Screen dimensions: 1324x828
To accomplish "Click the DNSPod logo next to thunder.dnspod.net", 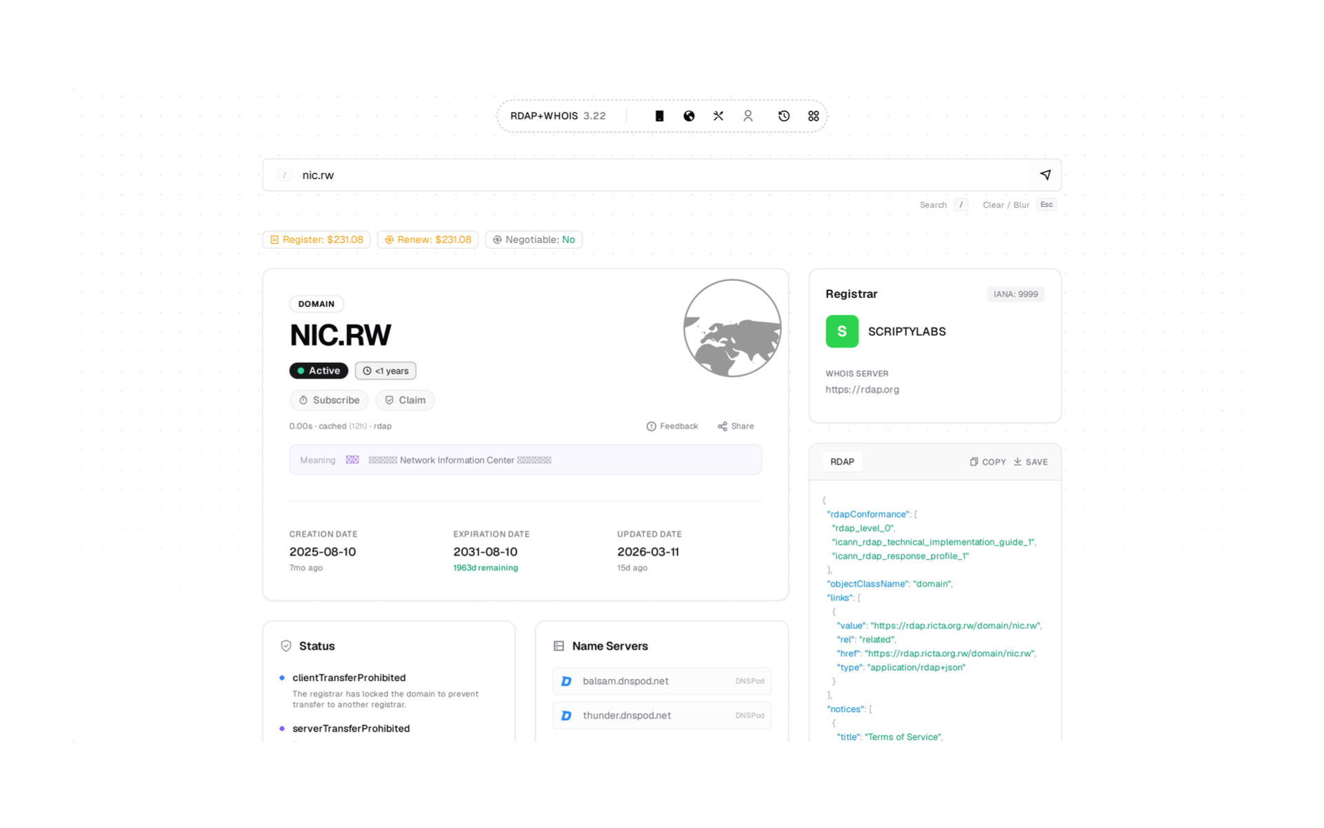I will (566, 716).
